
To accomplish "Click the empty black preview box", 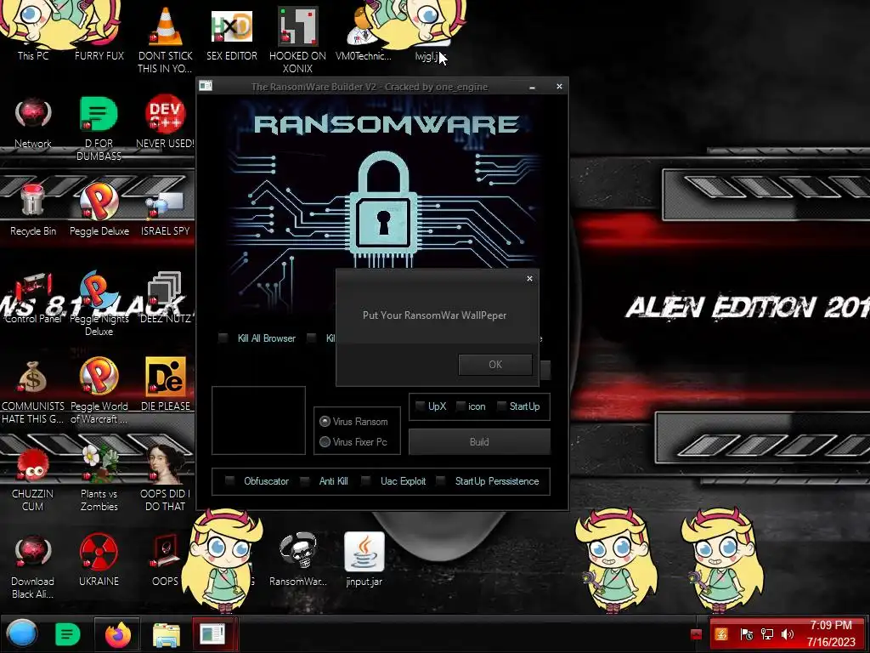I will (258, 420).
